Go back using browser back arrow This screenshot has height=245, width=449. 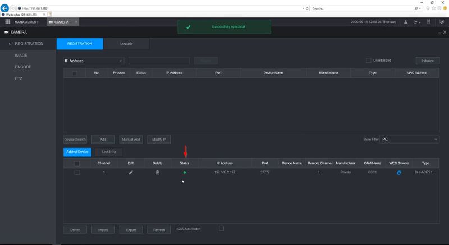tap(4, 8)
